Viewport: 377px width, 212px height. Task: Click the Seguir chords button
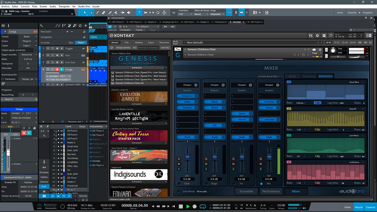click(x=81, y=43)
